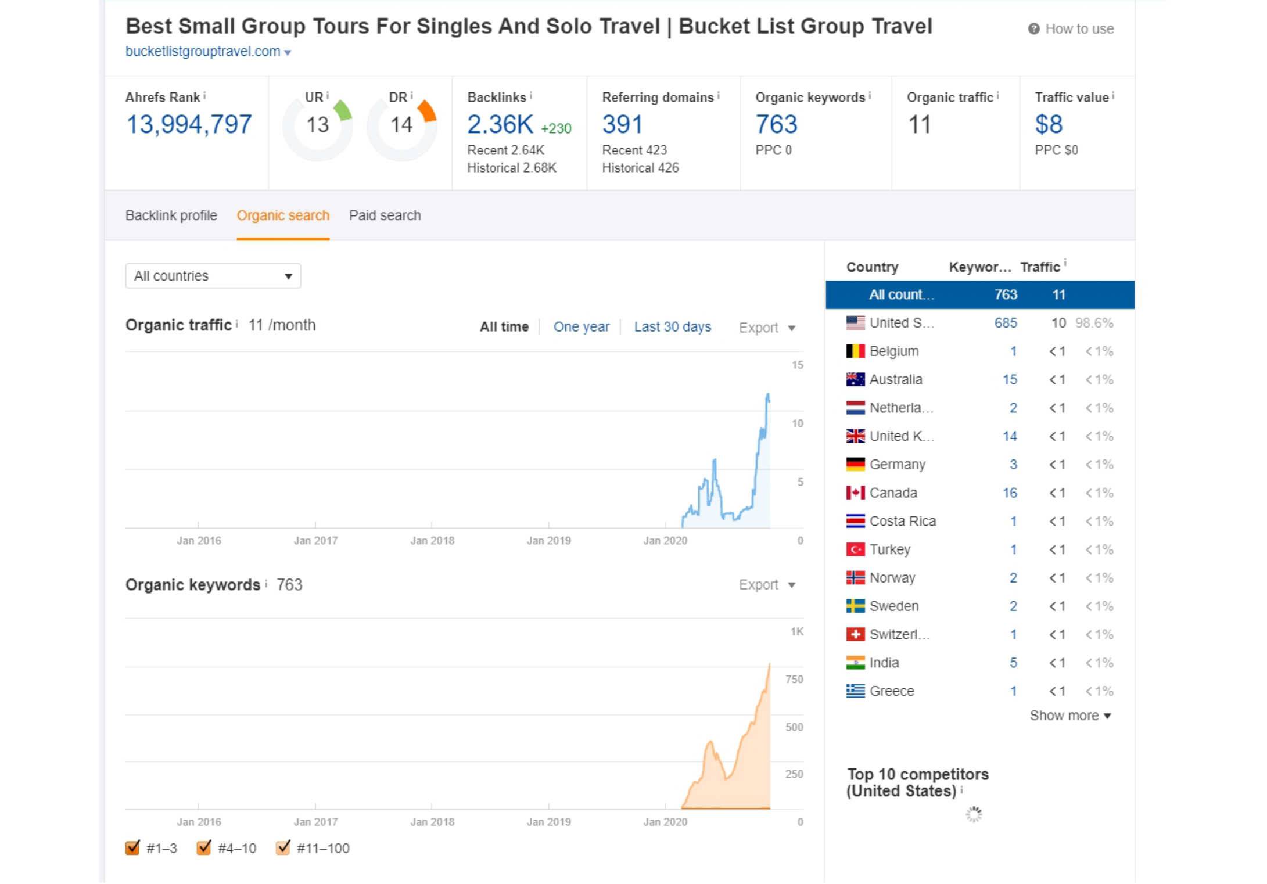Click the Recent 2.64K backlinks text
Viewport: 1267px width, 884px height.
tap(505, 150)
